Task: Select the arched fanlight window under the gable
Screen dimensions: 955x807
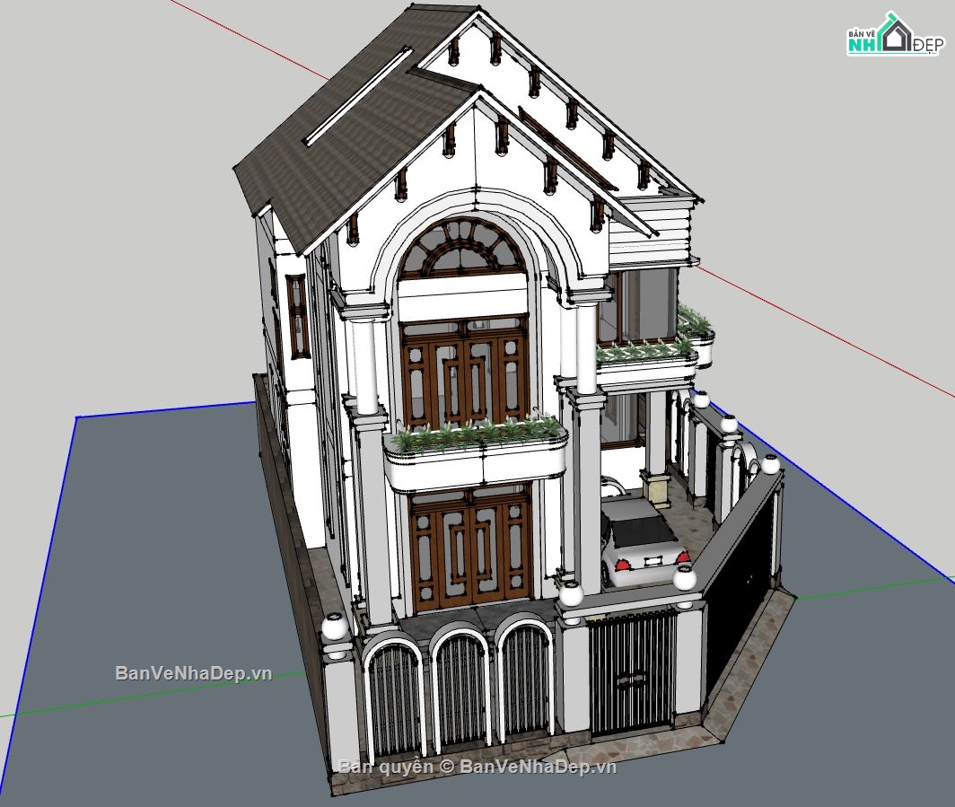Action: (462, 248)
